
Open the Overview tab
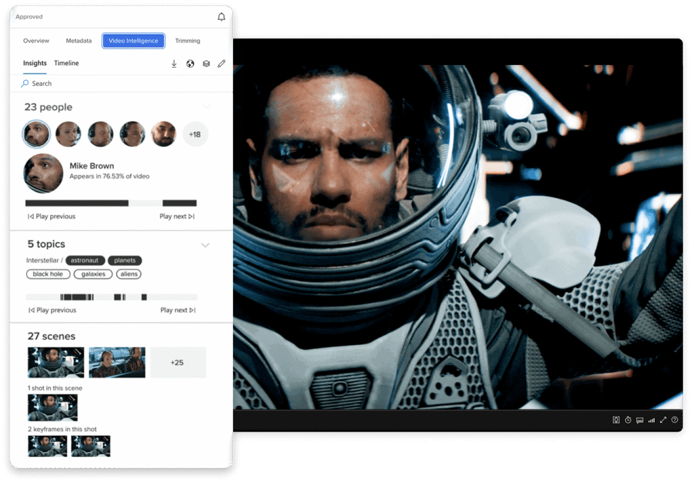(x=37, y=41)
